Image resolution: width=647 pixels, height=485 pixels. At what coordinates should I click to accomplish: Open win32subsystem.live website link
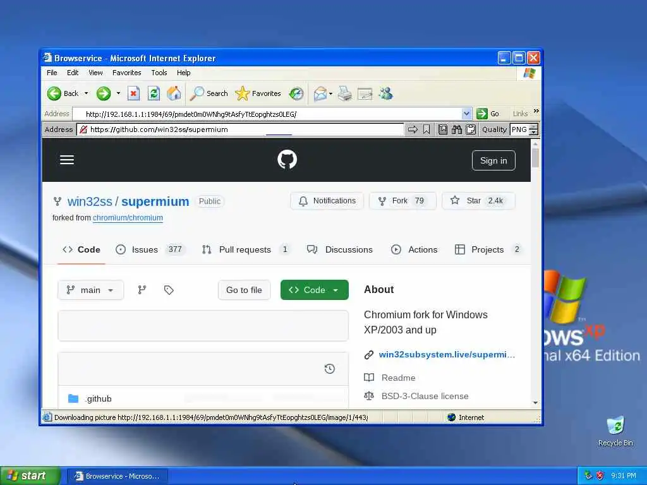click(447, 354)
